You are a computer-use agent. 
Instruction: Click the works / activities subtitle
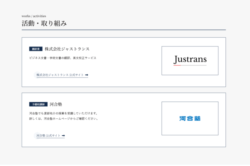coord(34,16)
